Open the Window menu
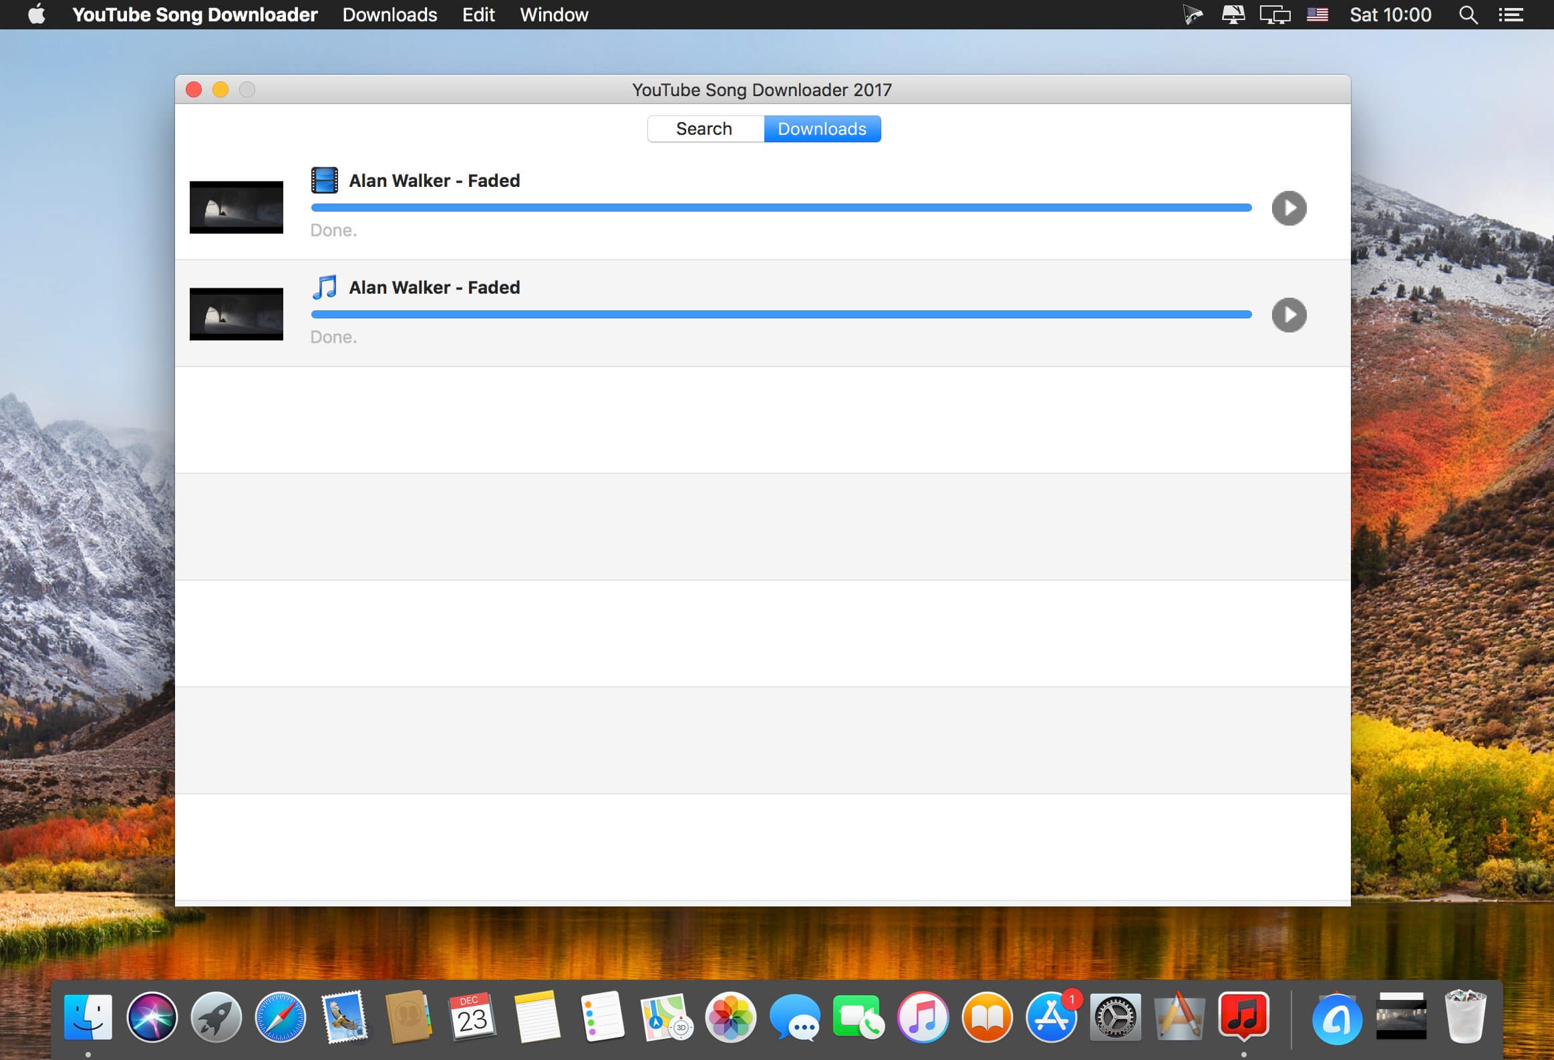 (554, 15)
